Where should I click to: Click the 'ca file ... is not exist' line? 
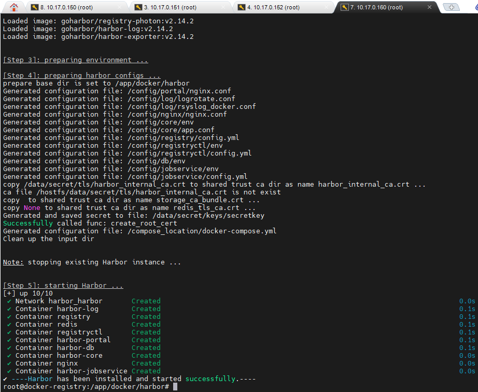142,192
